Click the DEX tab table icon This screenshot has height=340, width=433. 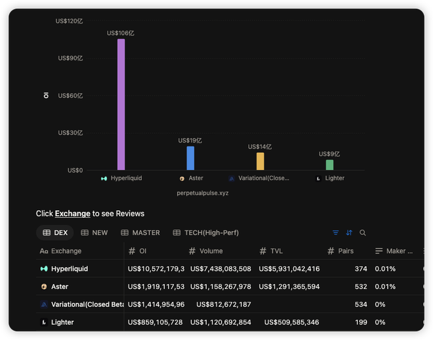46,232
